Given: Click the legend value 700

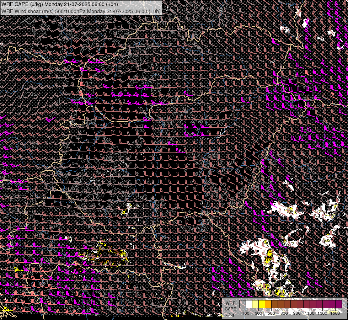Looking at the screenshot, I should pyautogui.click(x=284, y=313).
